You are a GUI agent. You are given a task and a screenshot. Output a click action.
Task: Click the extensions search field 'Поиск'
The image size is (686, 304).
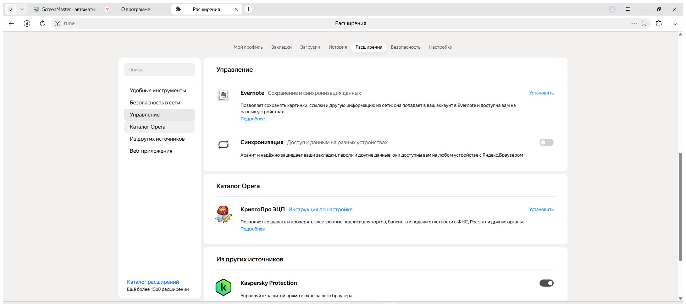160,70
